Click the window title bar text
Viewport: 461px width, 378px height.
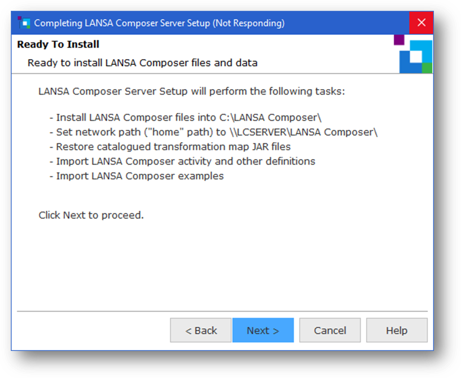(159, 23)
